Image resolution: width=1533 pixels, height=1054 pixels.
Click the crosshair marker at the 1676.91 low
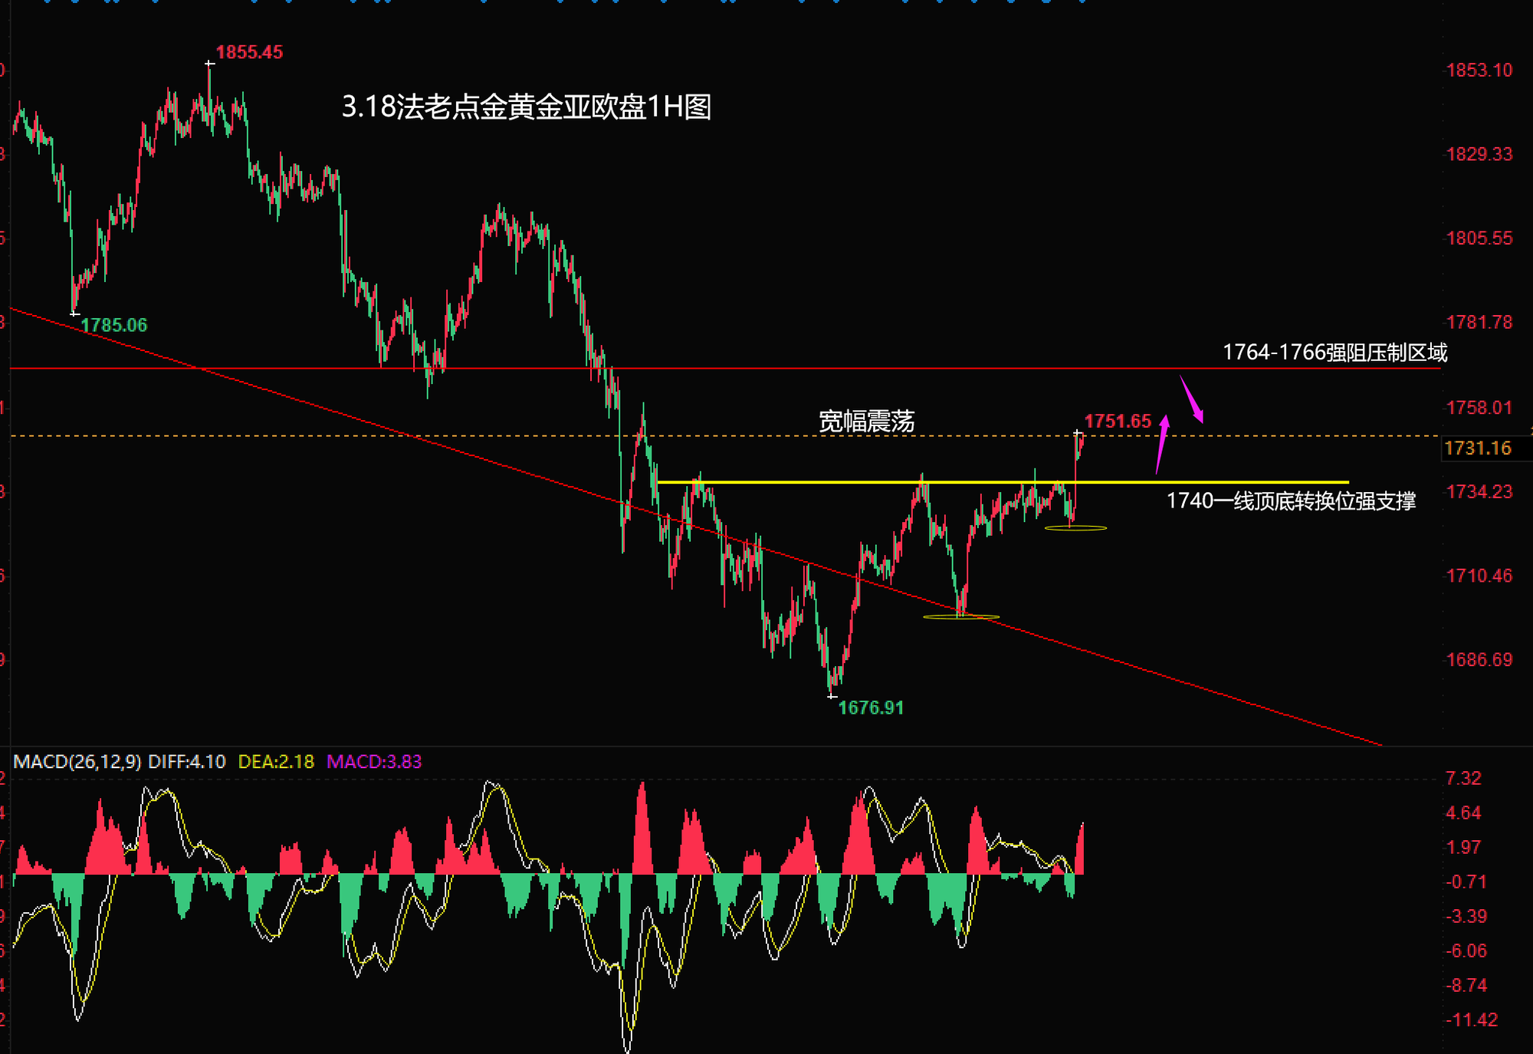pos(832,696)
